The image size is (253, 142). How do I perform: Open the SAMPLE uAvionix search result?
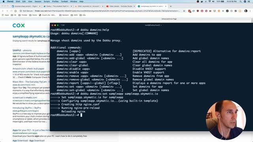click(22, 50)
